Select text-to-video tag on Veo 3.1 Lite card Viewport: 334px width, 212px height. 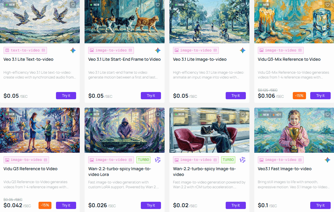[x=25, y=51]
